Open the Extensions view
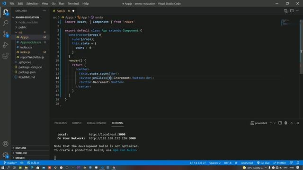The height and width of the screenshot is (170, 303). tap(5, 56)
